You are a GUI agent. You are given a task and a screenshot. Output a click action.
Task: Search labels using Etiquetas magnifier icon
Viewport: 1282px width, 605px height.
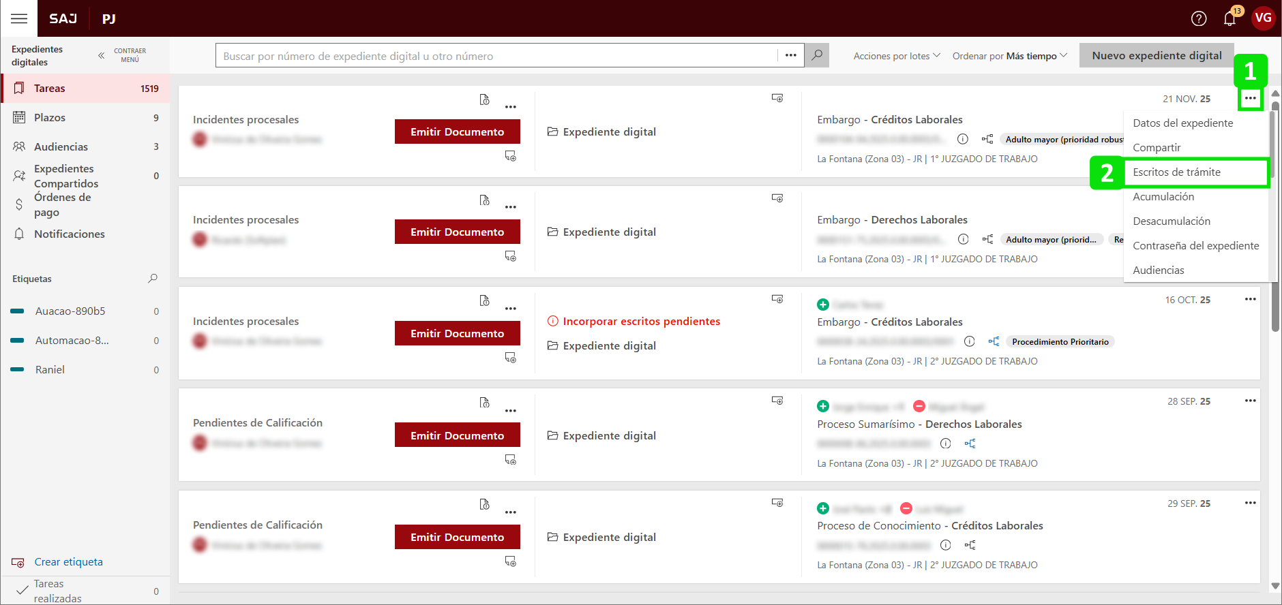point(153,279)
